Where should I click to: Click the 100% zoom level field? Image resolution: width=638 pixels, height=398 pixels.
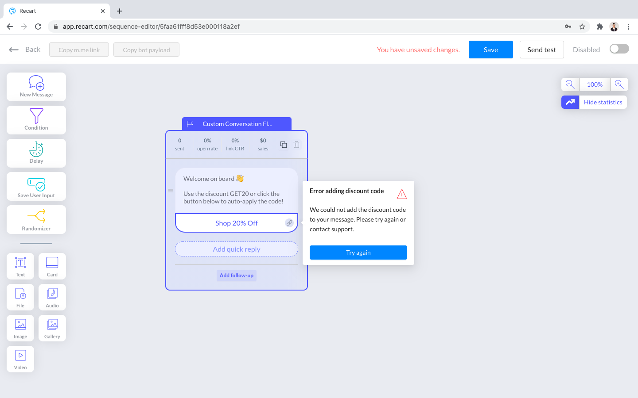pyautogui.click(x=595, y=84)
